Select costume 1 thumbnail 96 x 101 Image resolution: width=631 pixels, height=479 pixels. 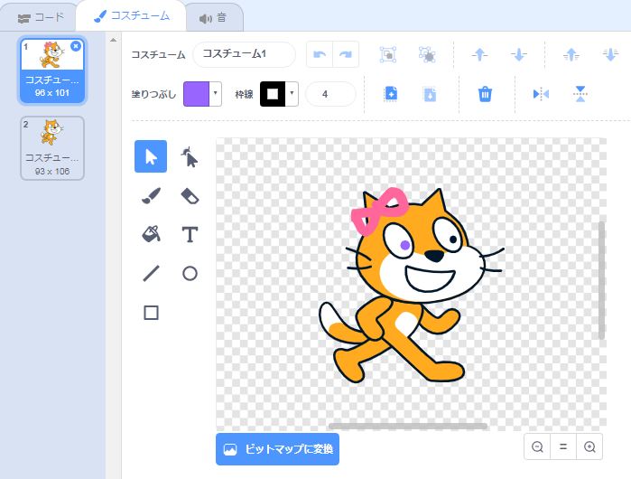[52, 70]
